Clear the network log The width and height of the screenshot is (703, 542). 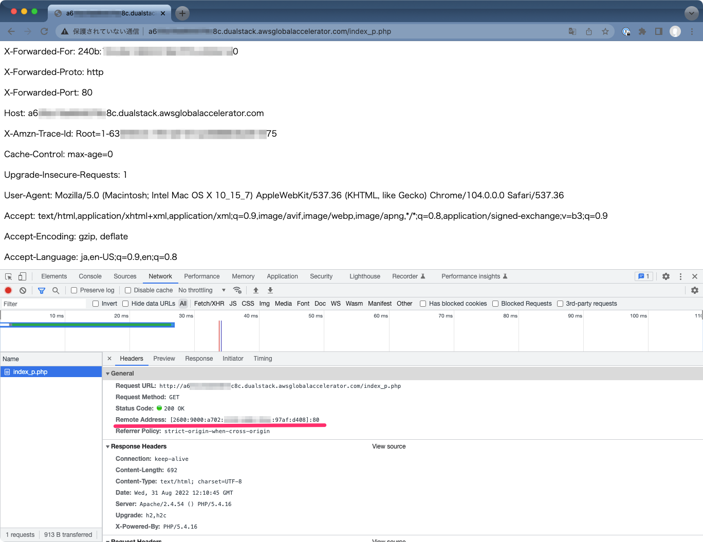point(23,290)
